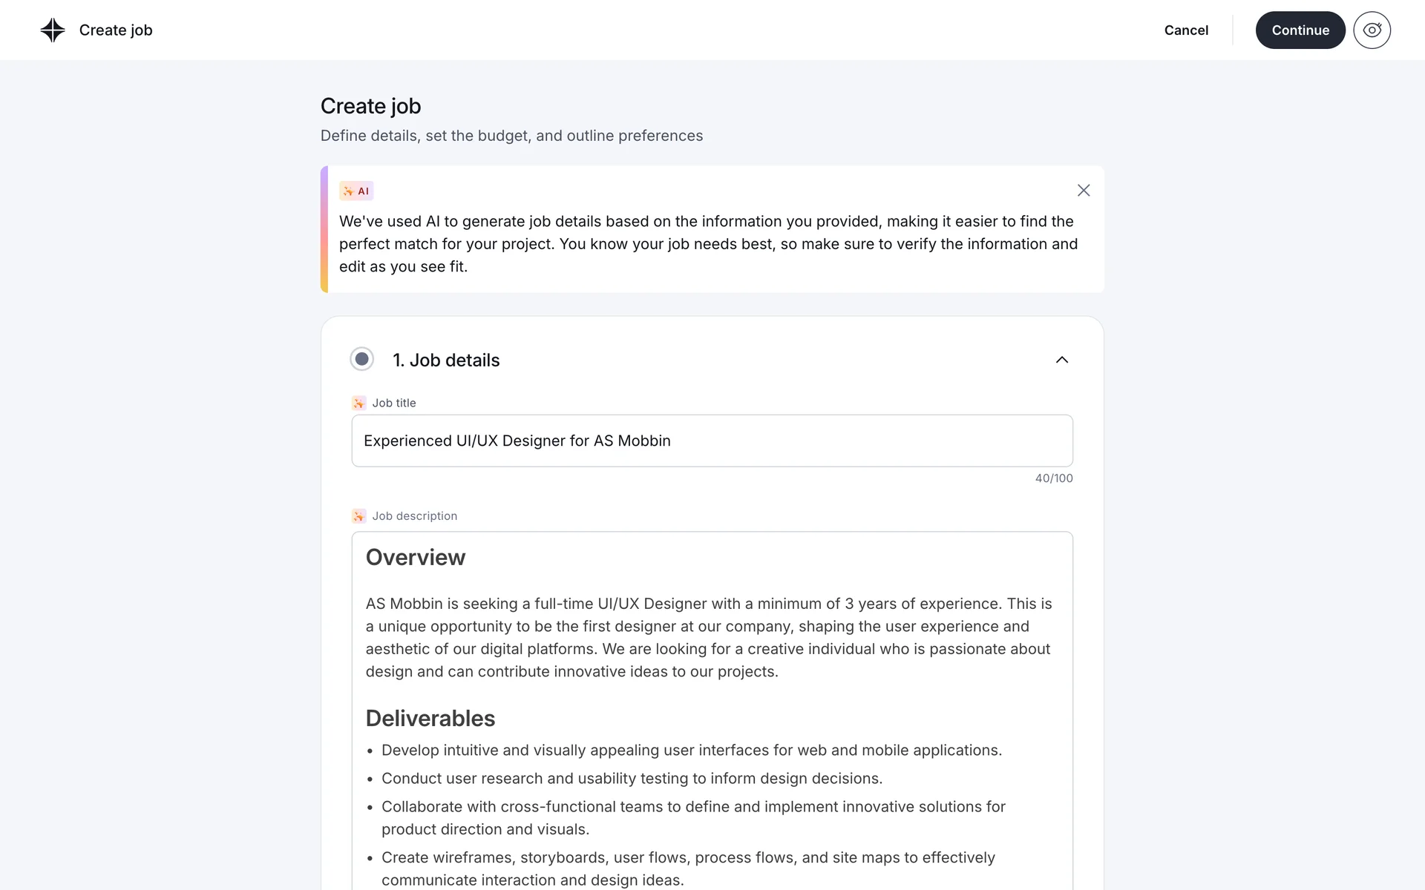Click the '1. Job details' section heading
This screenshot has height=890, width=1425.
446,360
